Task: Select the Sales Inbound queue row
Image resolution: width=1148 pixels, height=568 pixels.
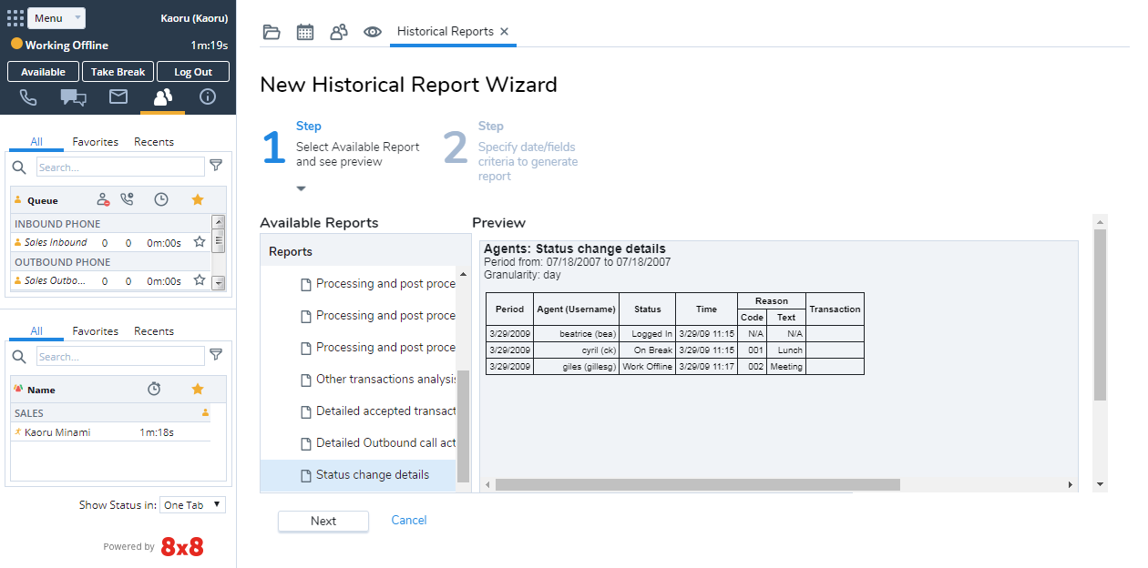Action: click(110, 242)
